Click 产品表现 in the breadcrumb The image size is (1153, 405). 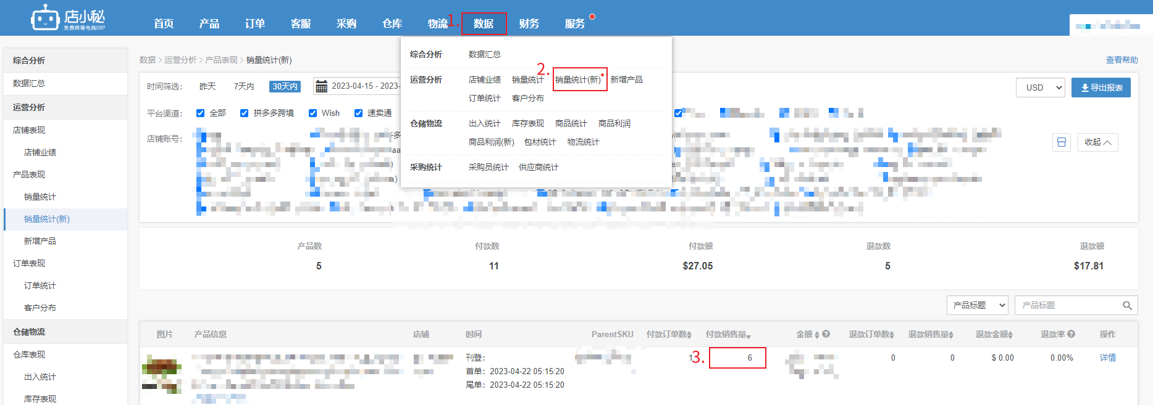tap(221, 60)
